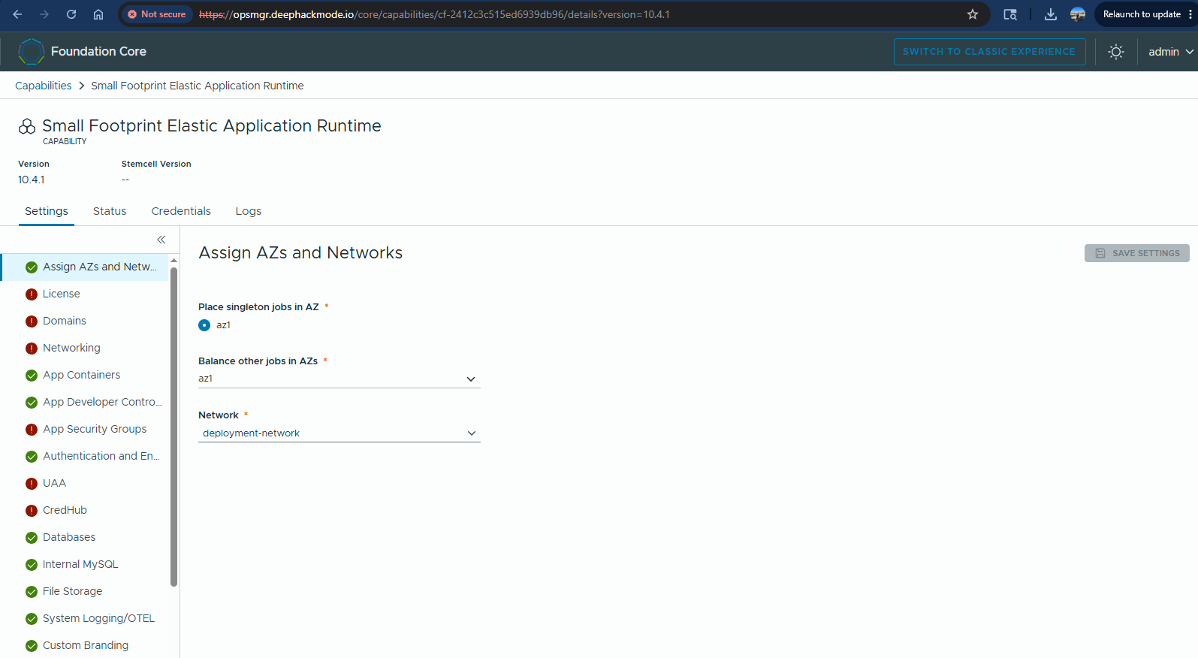Switch to classic experience
Image resolution: width=1198 pixels, height=658 pixels.
tap(989, 52)
